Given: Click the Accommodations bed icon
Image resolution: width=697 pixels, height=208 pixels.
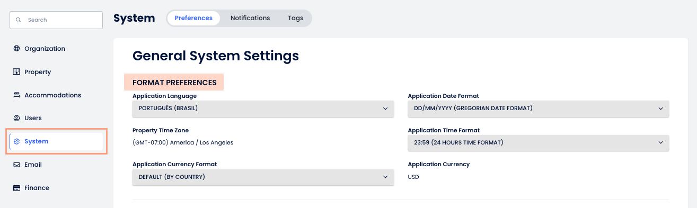Looking at the screenshot, I should click(x=16, y=95).
